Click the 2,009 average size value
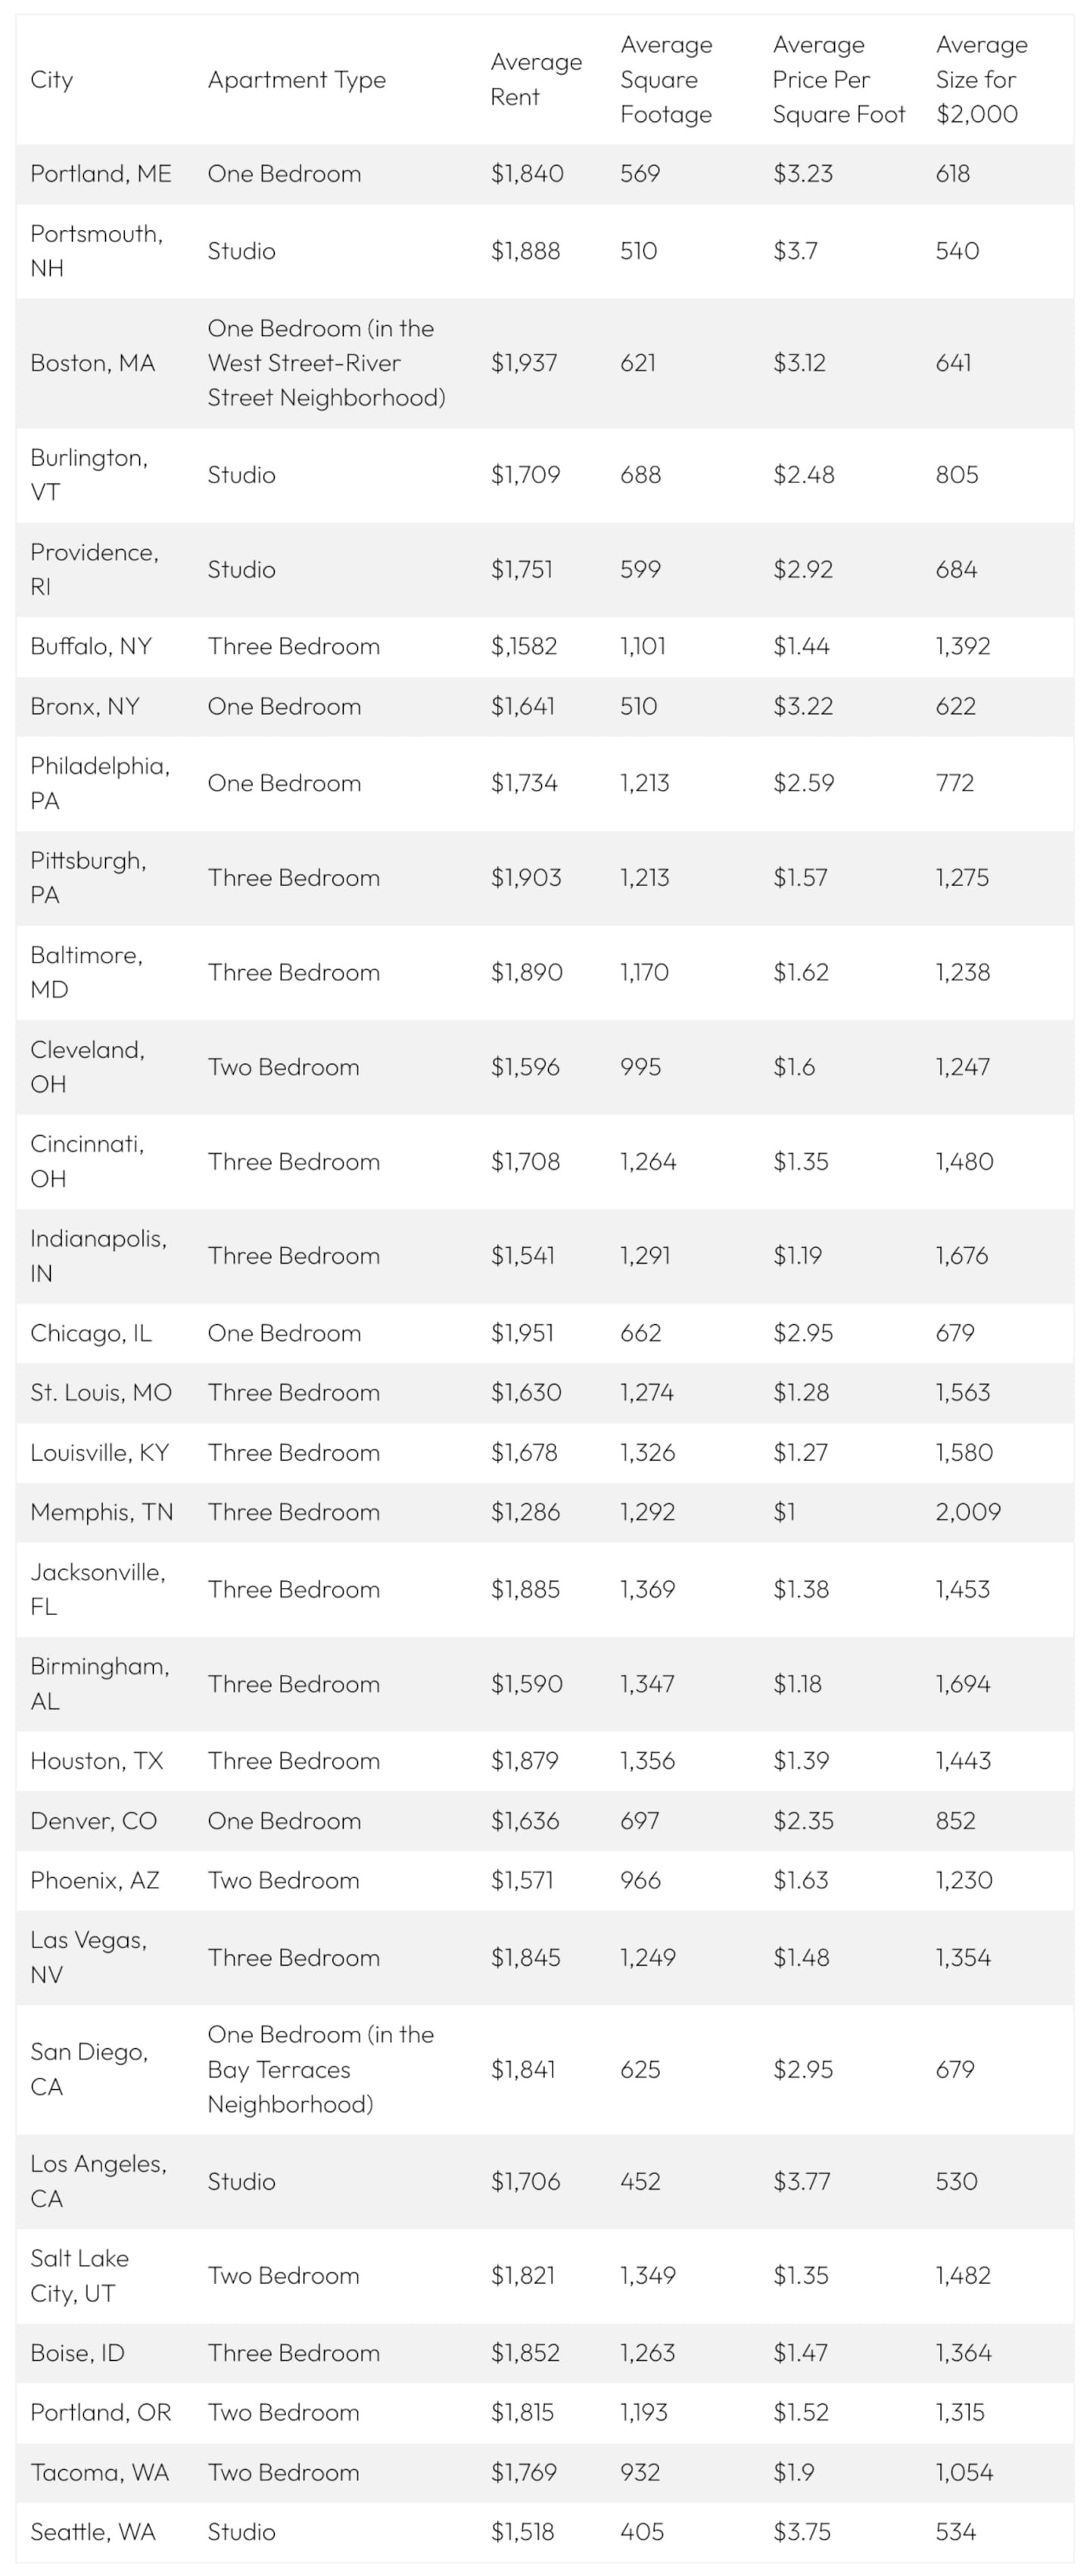 pyautogui.click(x=967, y=1512)
